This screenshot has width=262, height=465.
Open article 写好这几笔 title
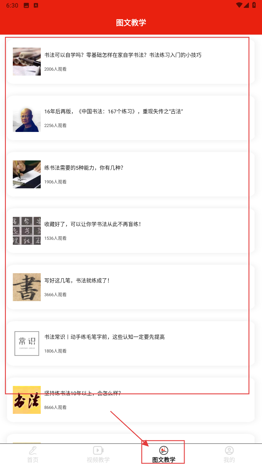click(x=77, y=280)
